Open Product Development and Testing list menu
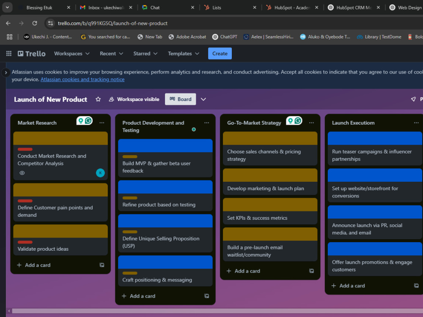 pyautogui.click(x=207, y=123)
